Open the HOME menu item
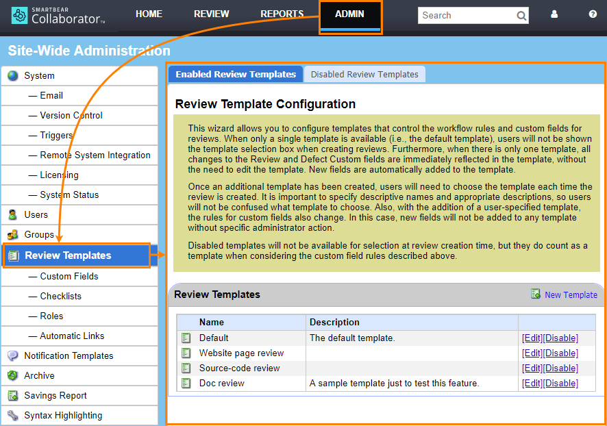 coord(149,14)
